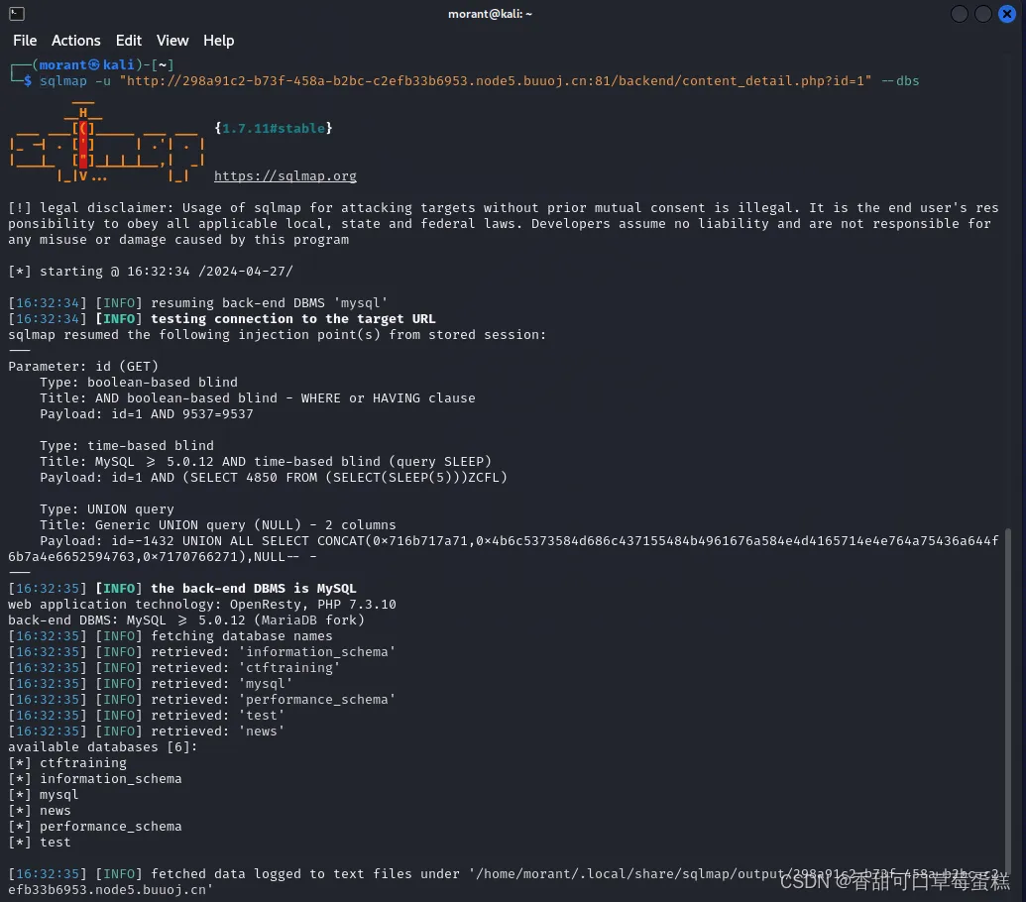This screenshot has width=1026, height=902.
Task: Click the target URL in the sqlmap command
Action: (496, 81)
